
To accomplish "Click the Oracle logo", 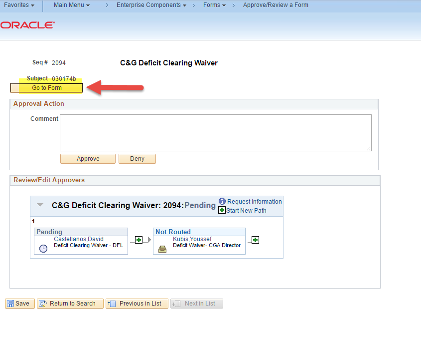I will [27, 25].
